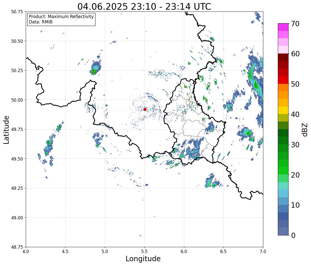Pick the turquoise swatch above the light blue one

(283, 186)
